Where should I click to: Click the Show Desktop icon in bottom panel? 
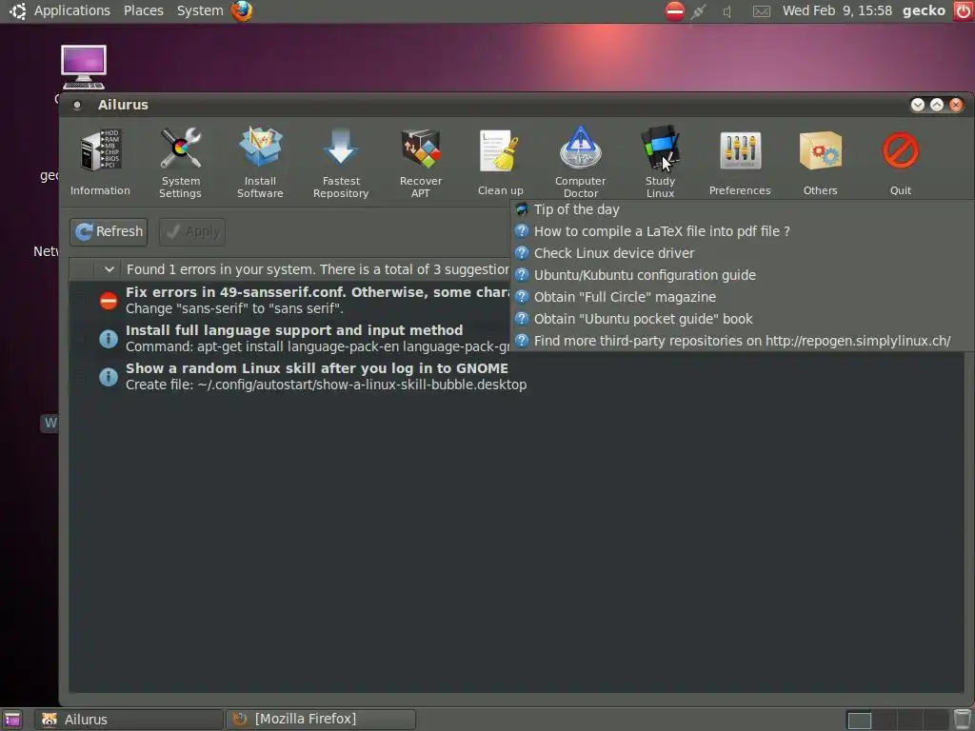12,720
